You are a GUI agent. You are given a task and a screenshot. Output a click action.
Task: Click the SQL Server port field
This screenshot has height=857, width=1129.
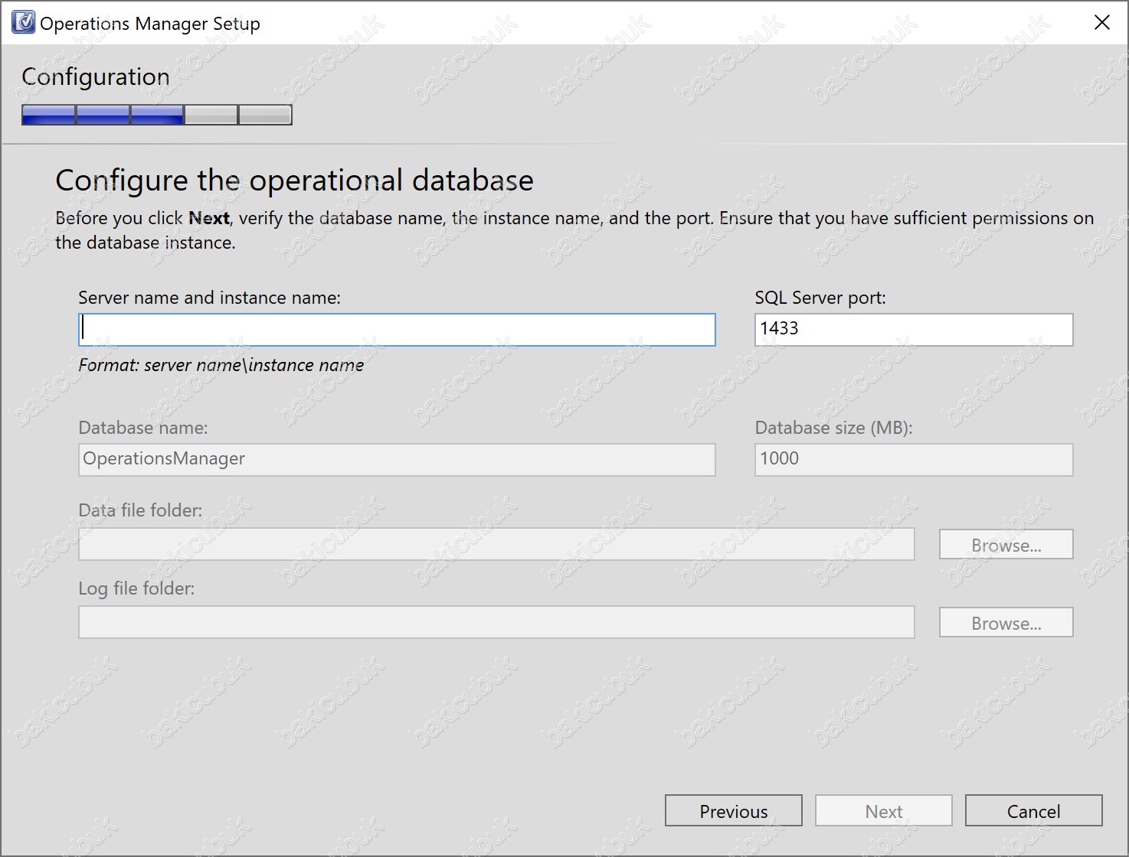coord(914,330)
